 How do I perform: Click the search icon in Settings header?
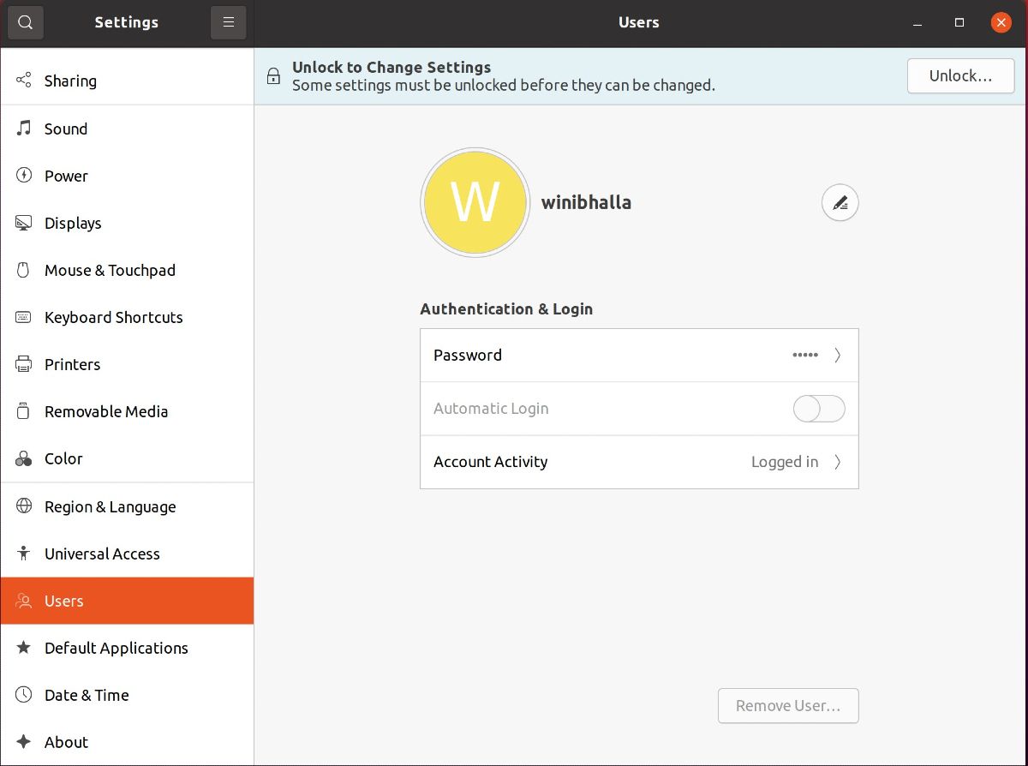pos(25,22)
